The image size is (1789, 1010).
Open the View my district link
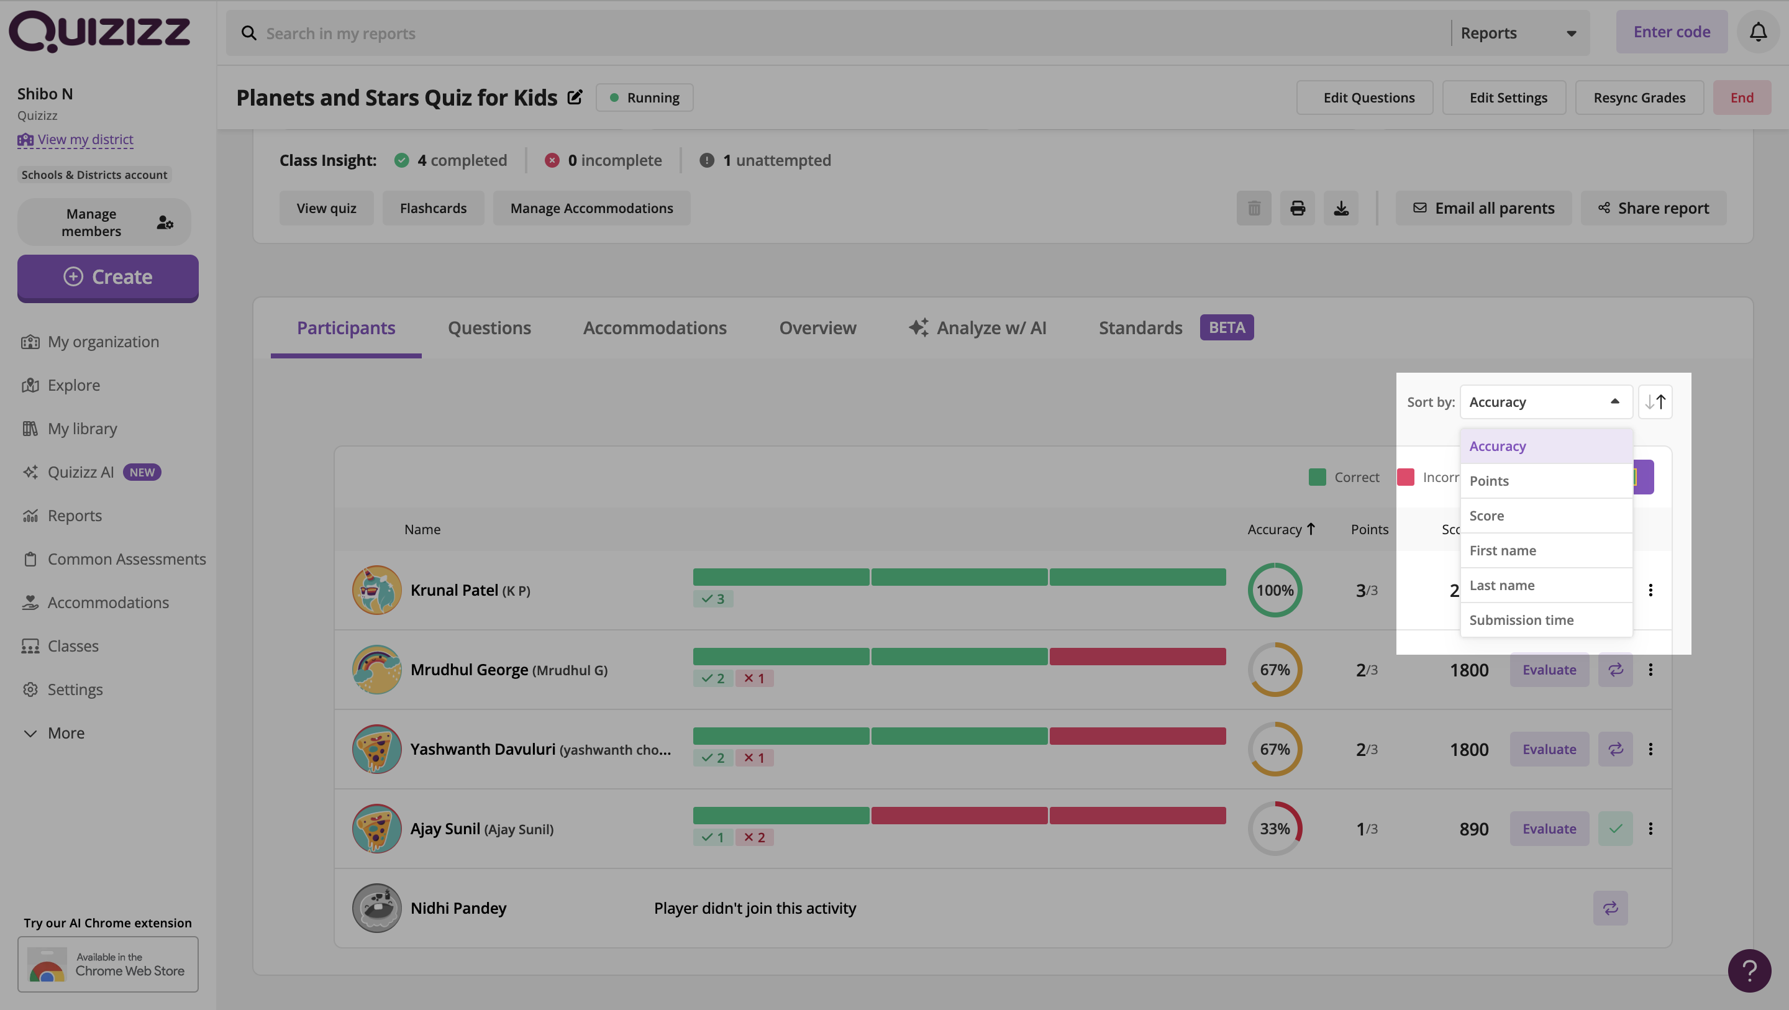tap(84, 139)
